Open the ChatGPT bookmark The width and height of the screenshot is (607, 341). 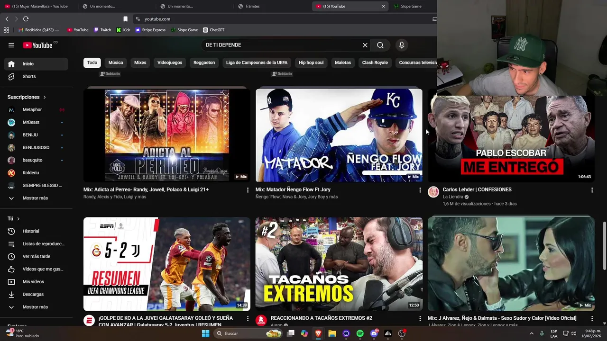point(213,30)
